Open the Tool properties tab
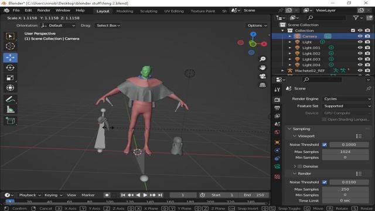Viewport: 375px width, 211px height. [x=277, y=90]
